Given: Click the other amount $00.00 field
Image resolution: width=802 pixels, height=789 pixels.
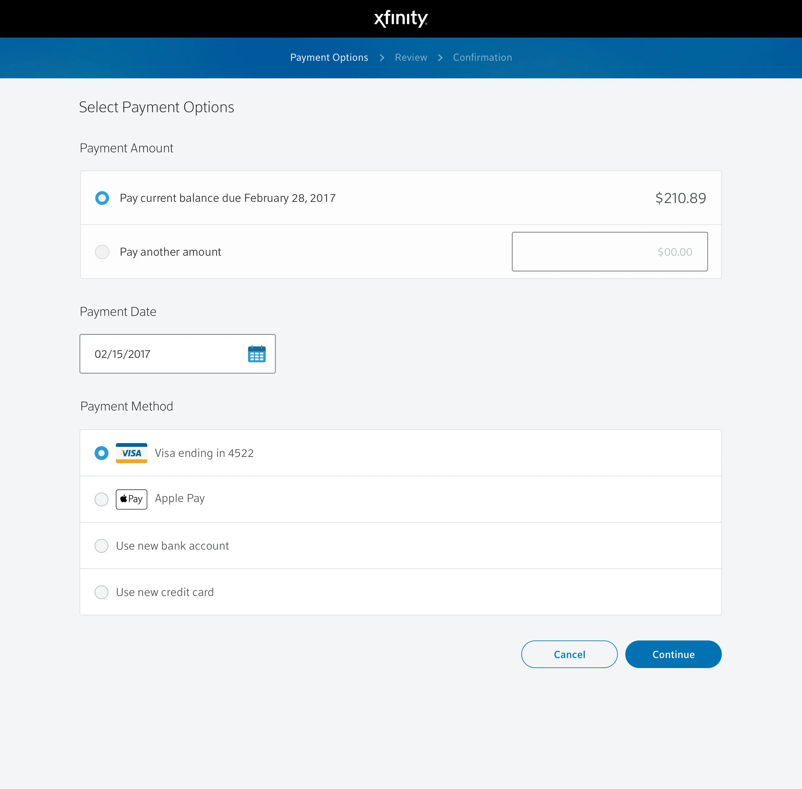Looking at the screenshot, I should pyautogui.click(x=610, y=252).
